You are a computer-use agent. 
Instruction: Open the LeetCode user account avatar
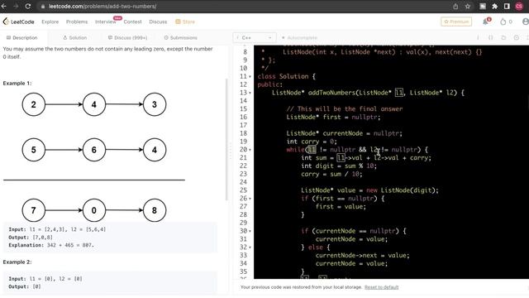tap(526, 22)
